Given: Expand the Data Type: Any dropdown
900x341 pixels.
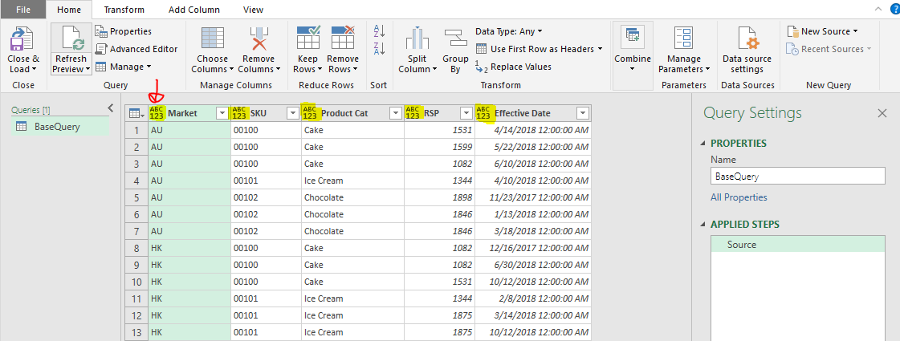Looking at the screenshot, I should (x=508, y=31).
